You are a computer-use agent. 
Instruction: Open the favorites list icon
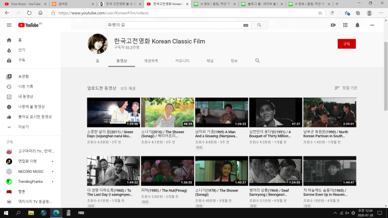click(x=347, y=13)
